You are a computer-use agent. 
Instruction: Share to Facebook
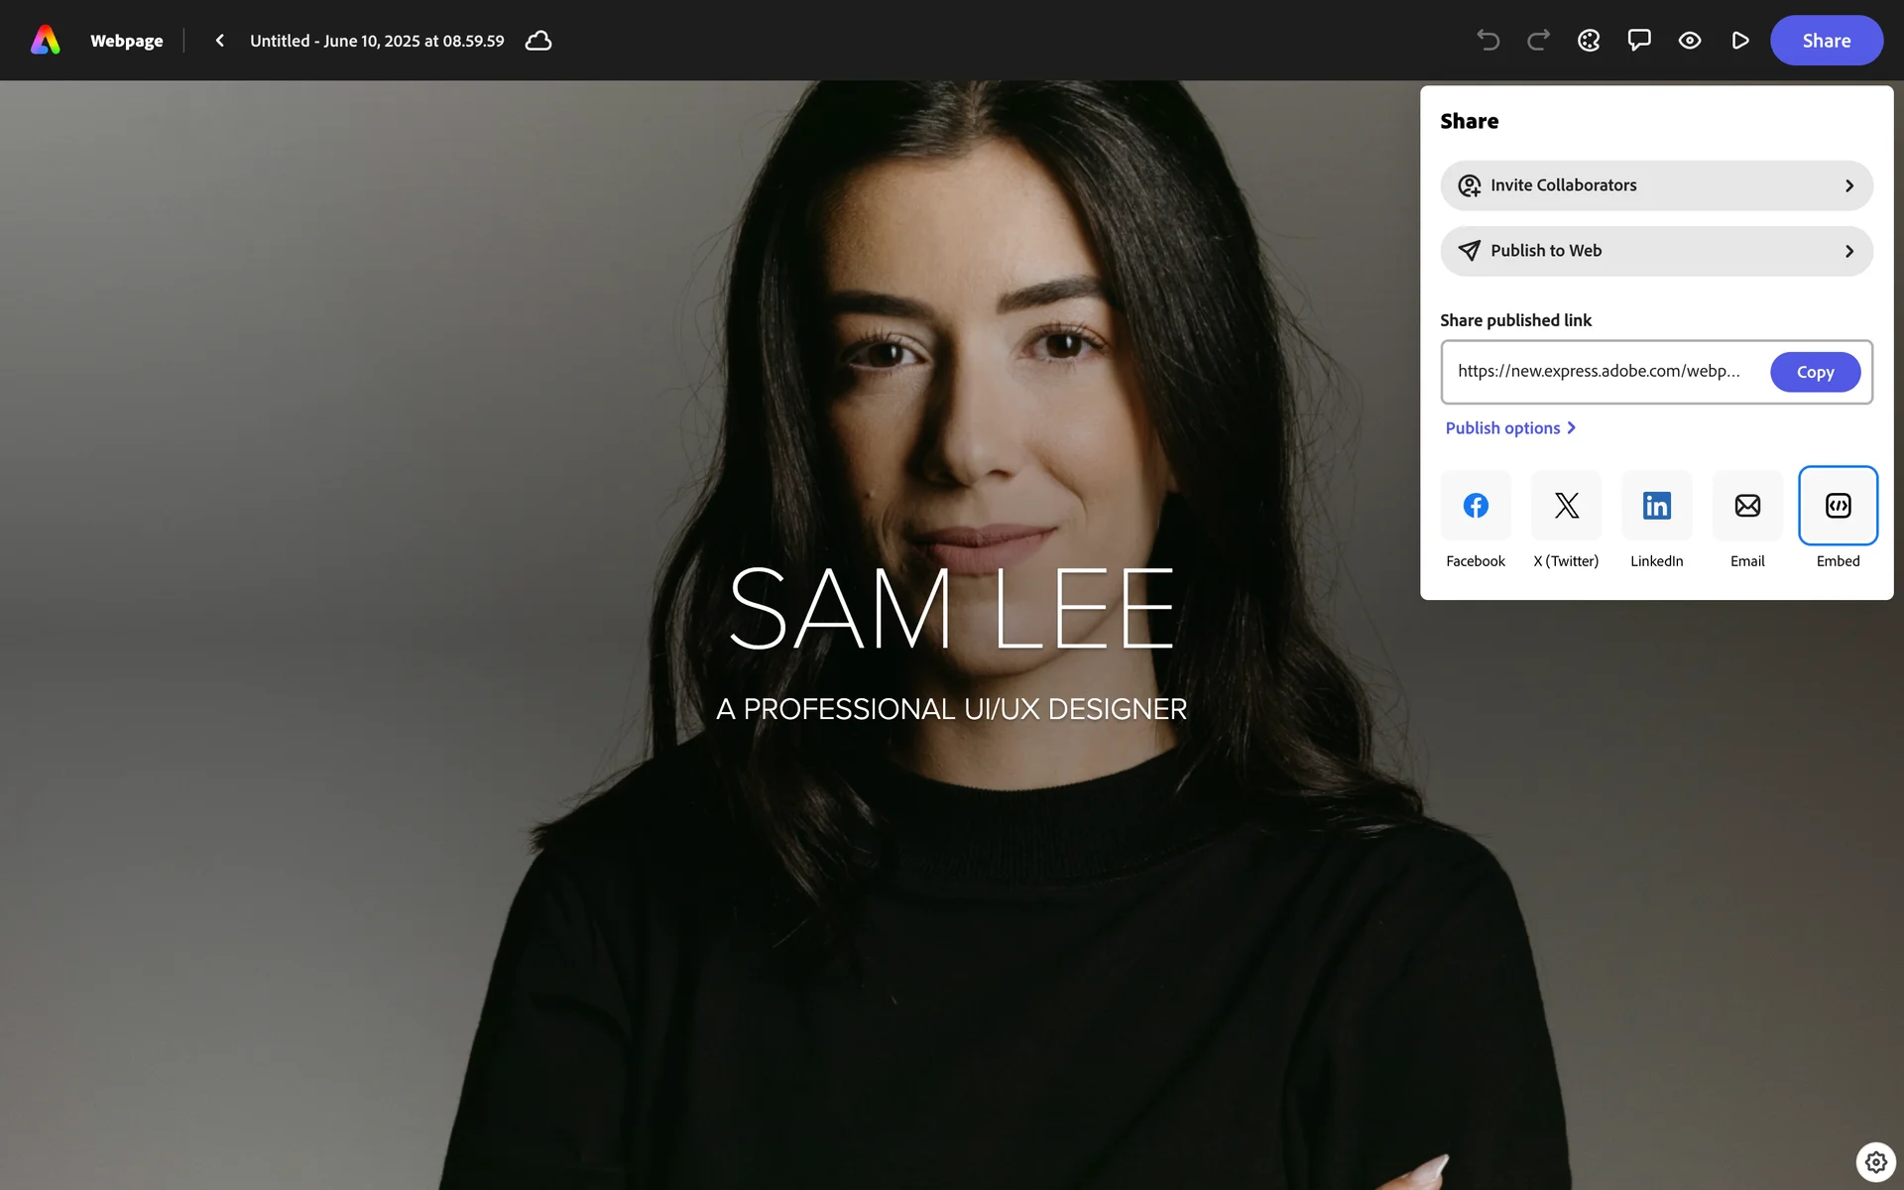click(x=1476, y=506)
